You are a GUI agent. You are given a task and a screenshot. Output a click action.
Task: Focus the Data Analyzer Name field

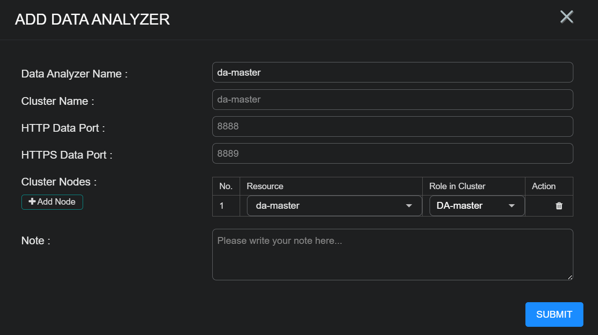[x=392, y=72]
